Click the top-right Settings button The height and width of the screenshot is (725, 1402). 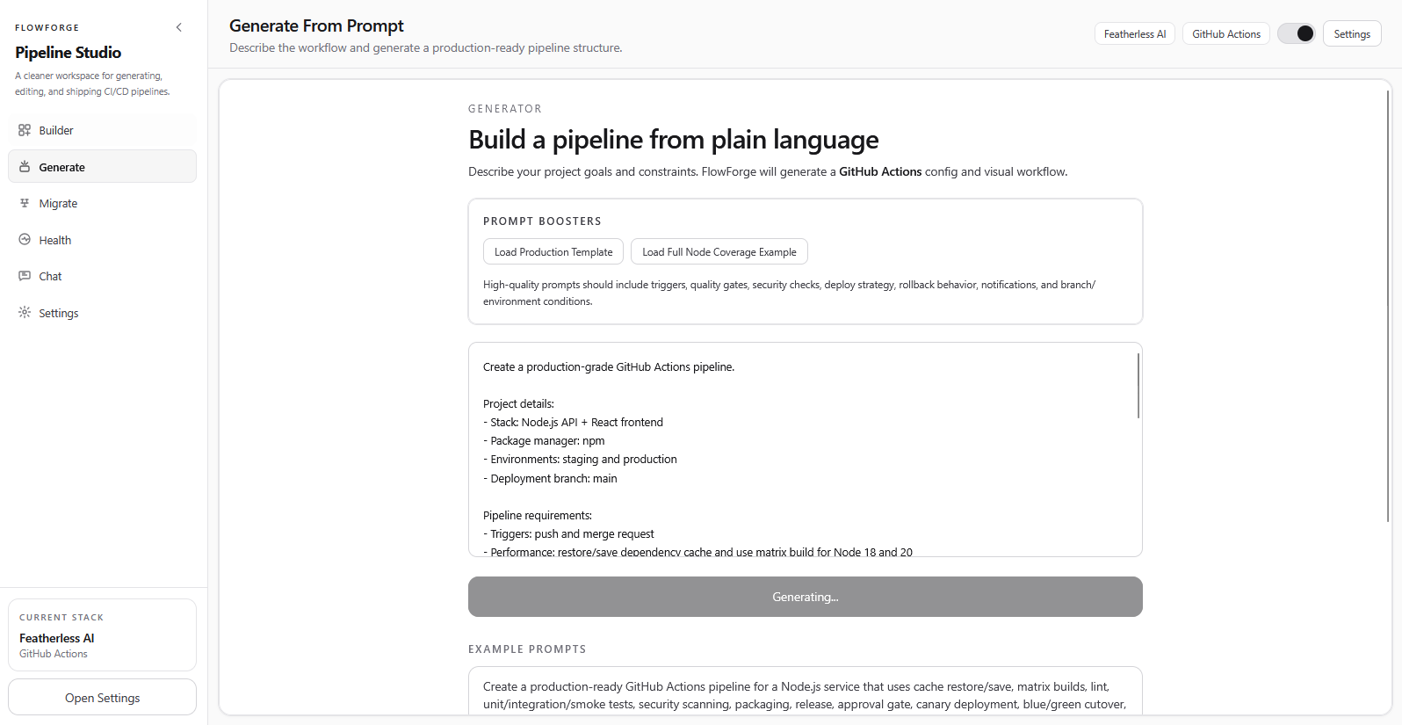(x=1351, y=34)
